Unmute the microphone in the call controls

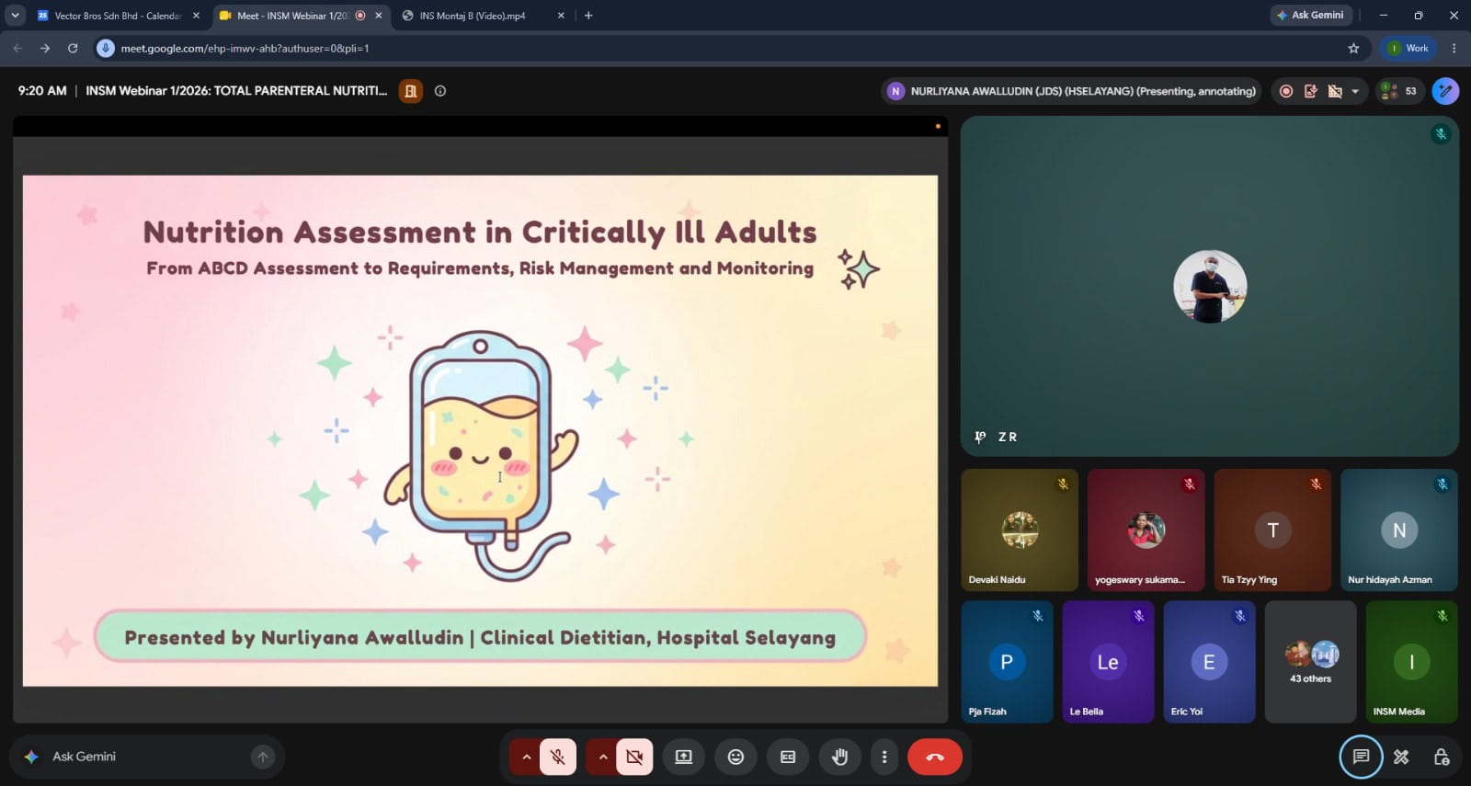tap(558, 757)
